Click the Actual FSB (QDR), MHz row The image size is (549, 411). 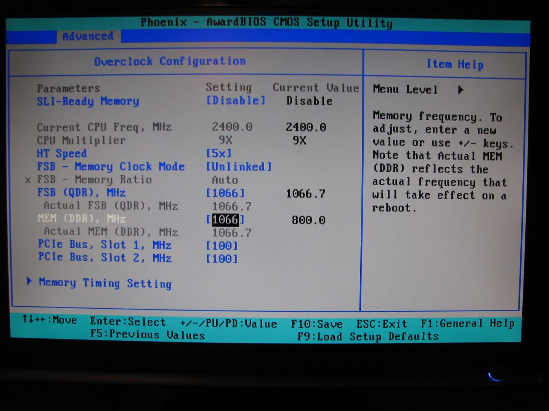tap(148, 206)
